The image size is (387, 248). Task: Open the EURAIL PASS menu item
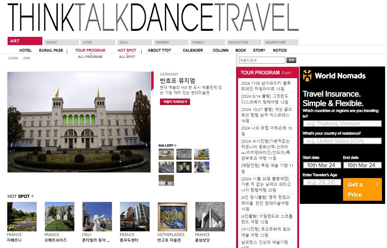coord(51,50)
